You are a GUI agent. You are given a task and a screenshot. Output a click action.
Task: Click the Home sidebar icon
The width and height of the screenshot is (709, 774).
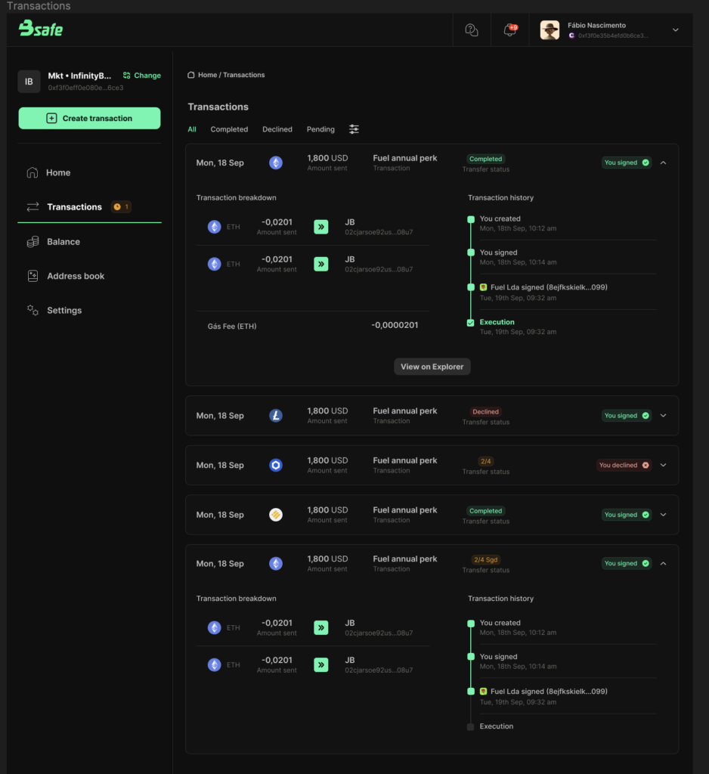[x=33, y=172]
